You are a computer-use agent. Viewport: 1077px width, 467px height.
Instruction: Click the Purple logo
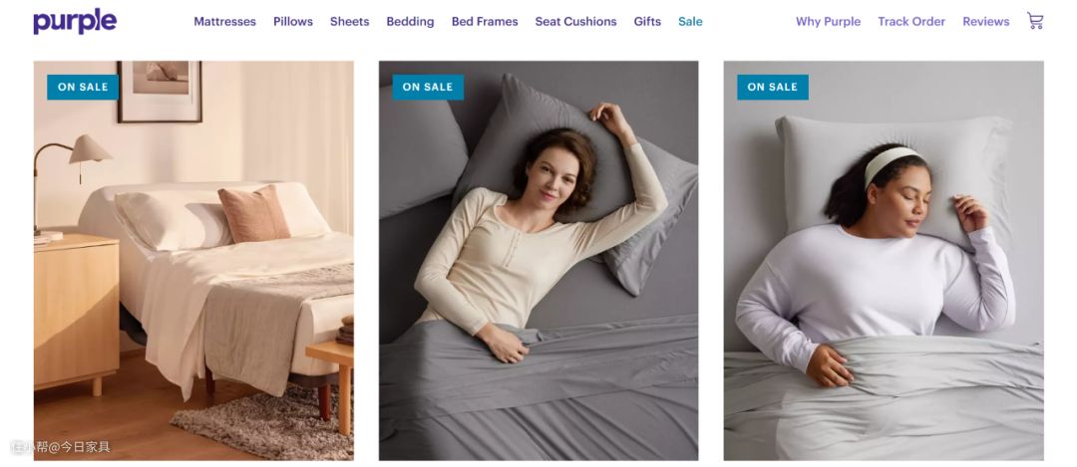pos(75,21)
